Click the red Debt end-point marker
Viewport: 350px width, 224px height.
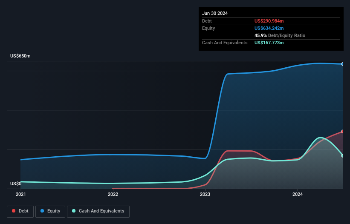[343, 132]
